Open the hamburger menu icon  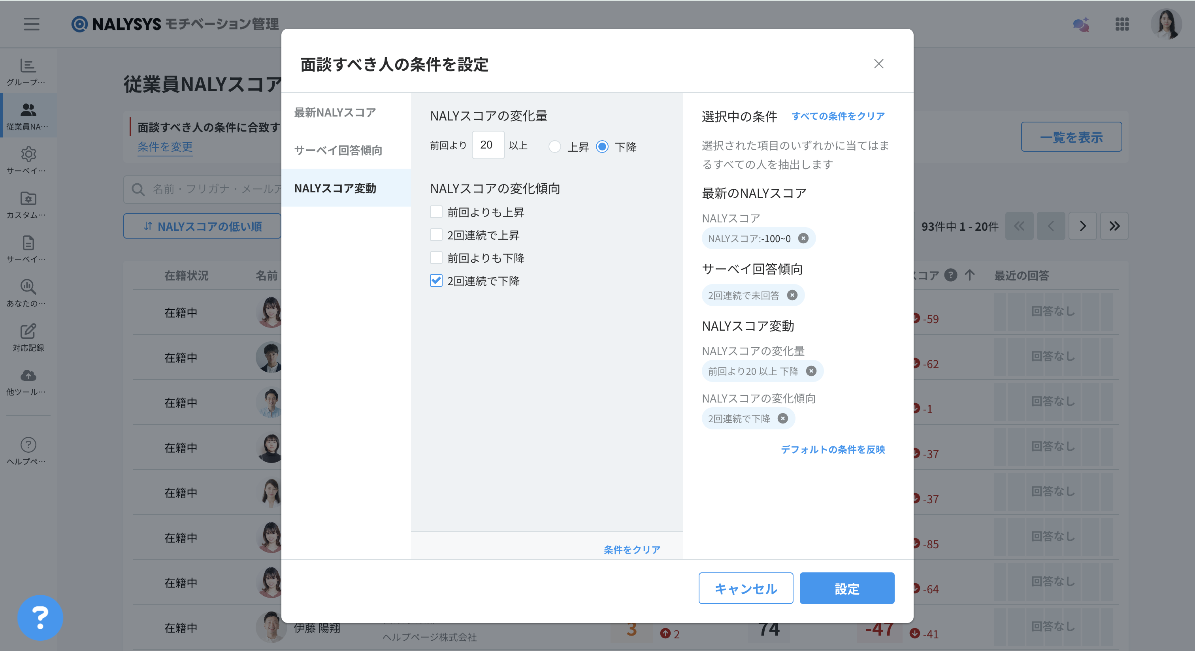pyautogui.click(x=32, y=24)
